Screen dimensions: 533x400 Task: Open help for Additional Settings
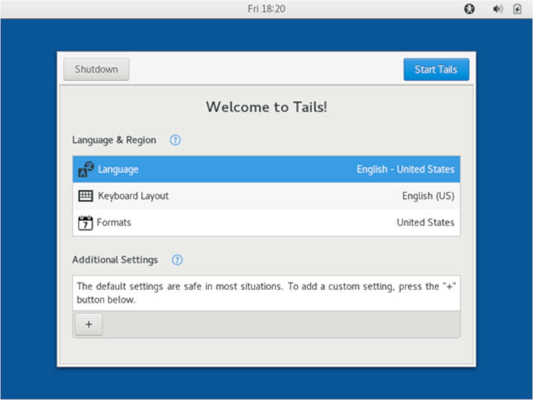tap(177, 260)
